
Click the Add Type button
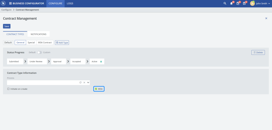pos(62,43)
